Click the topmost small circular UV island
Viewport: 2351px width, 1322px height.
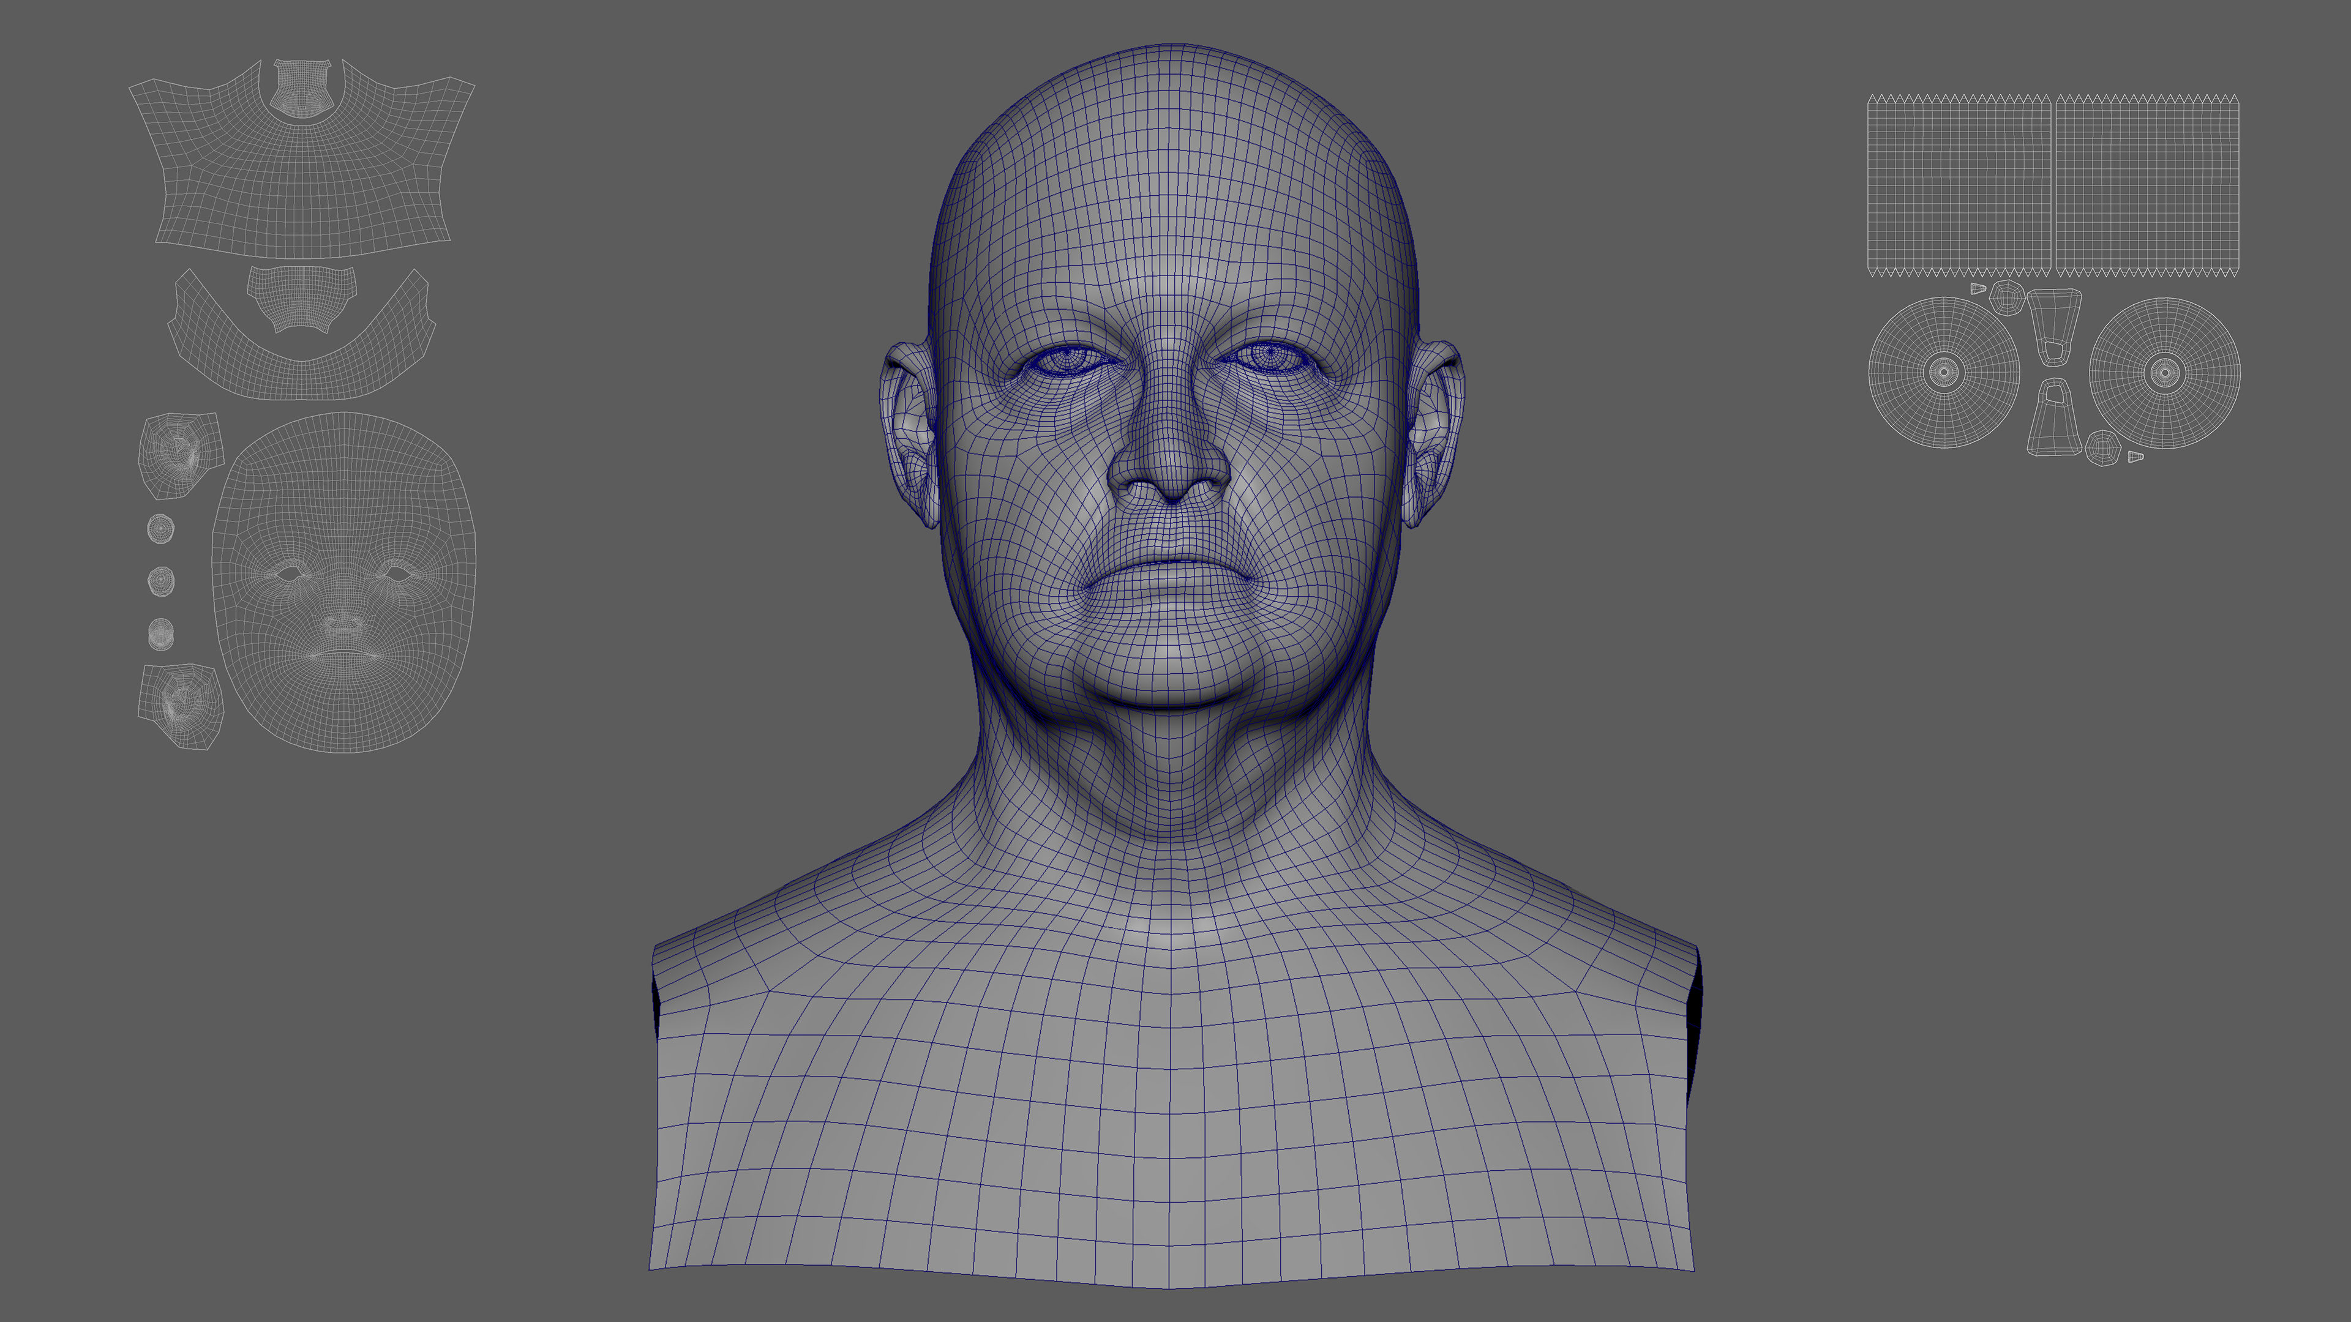point(160,528)
